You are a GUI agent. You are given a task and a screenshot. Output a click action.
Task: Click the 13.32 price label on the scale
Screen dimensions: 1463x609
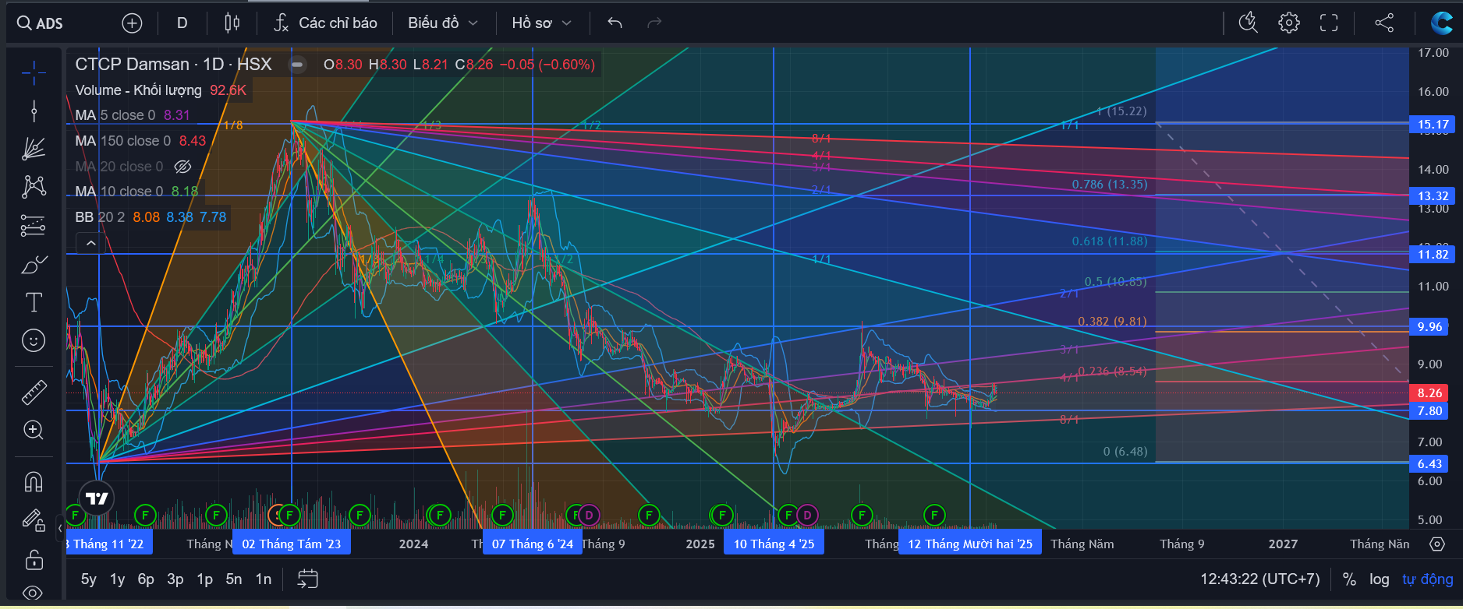(x=1433, y=195)
